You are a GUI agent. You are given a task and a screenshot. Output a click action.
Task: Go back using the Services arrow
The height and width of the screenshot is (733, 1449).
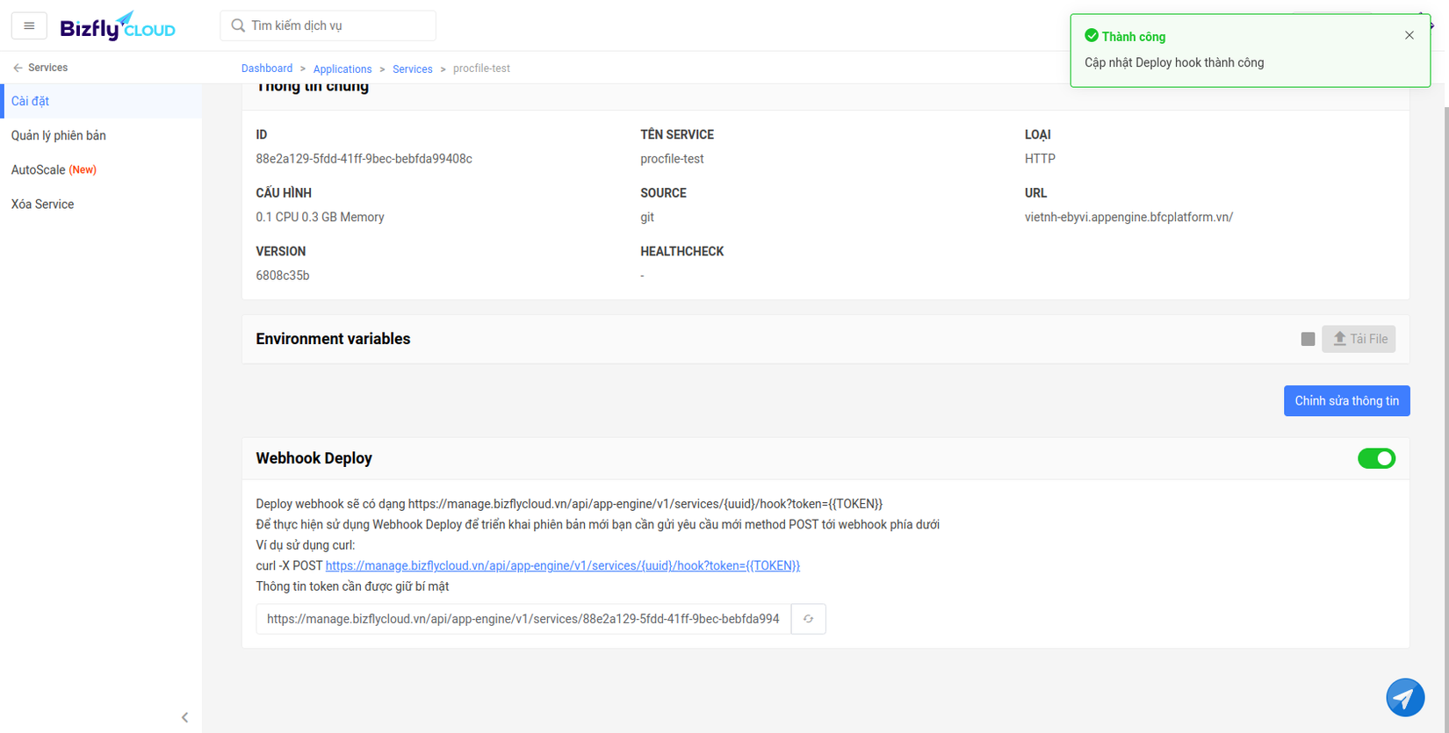tap(18, 68)
